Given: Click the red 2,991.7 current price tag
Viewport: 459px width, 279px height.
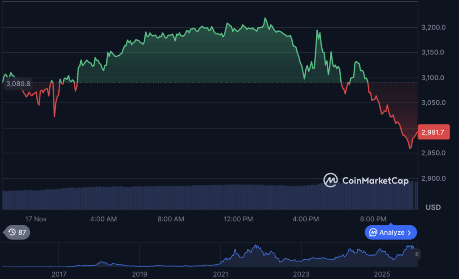Looking at the screenshot, I should pos(433,132).
